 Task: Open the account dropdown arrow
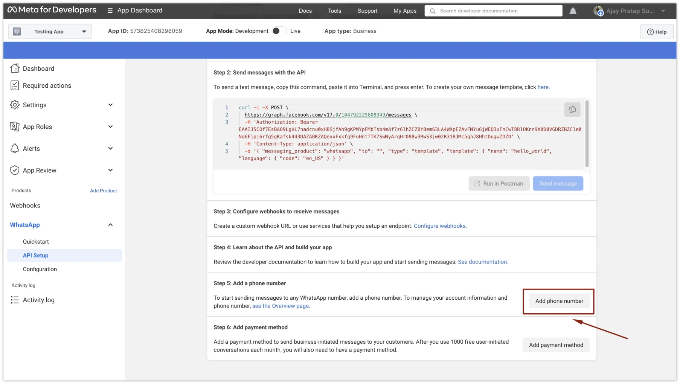click(663, 11)
